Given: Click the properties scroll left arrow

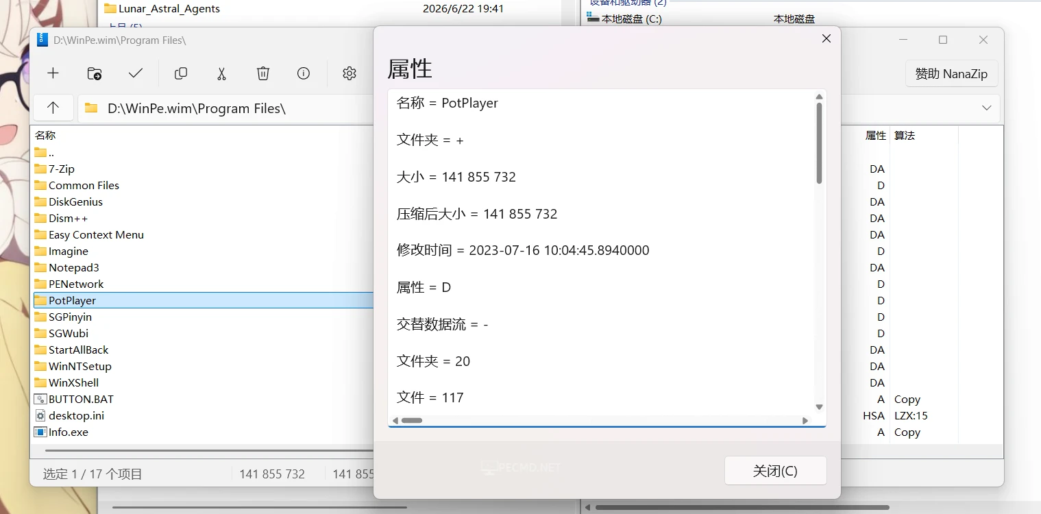Looking at the screenshot, I should (395, 420).
